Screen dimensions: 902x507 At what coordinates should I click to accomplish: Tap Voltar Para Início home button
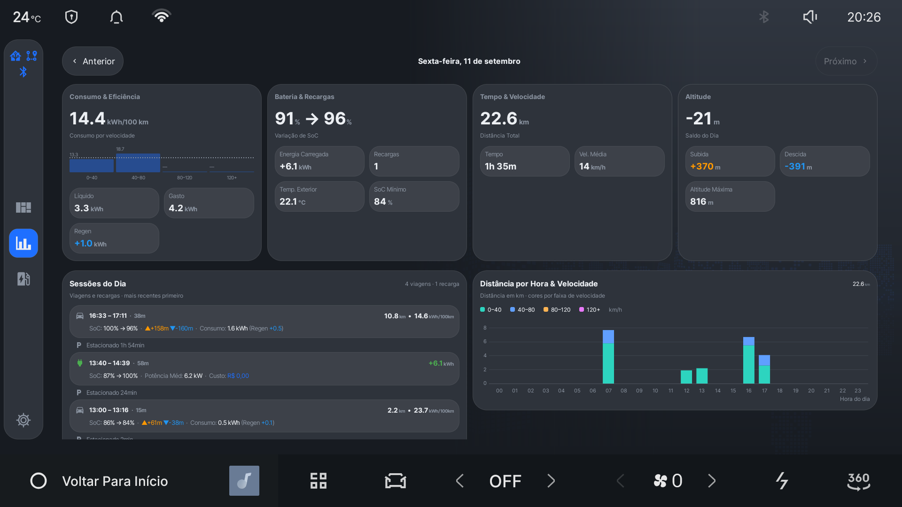click(99, 481)
